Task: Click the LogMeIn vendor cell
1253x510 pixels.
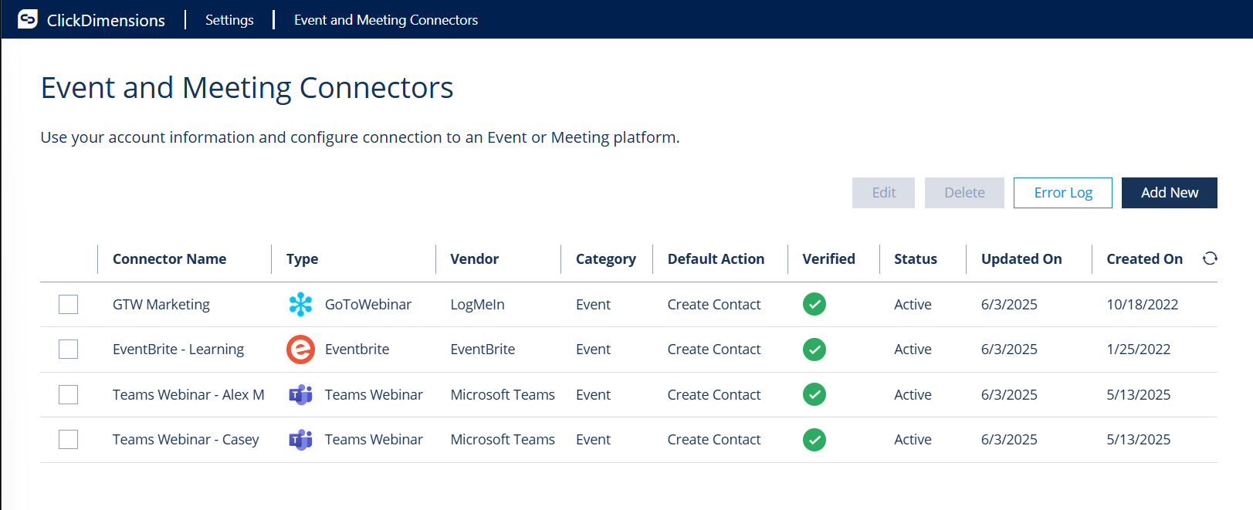Action: (x=477, y=305)
